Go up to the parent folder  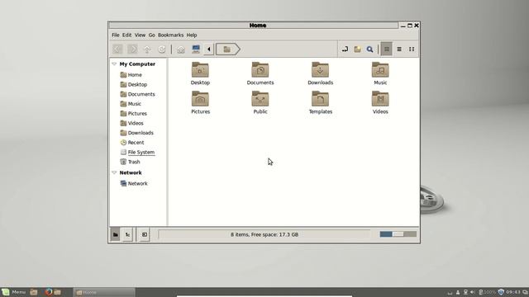coord(147,49)
